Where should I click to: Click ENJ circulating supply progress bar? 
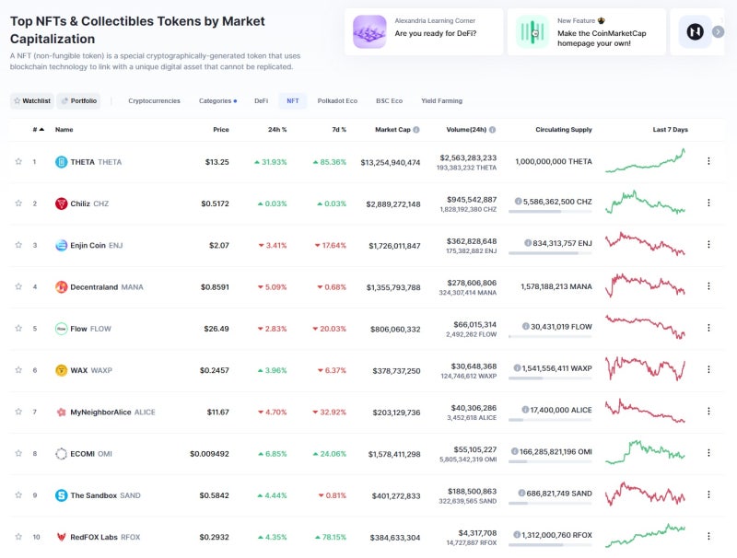click(x=550, y=253)
